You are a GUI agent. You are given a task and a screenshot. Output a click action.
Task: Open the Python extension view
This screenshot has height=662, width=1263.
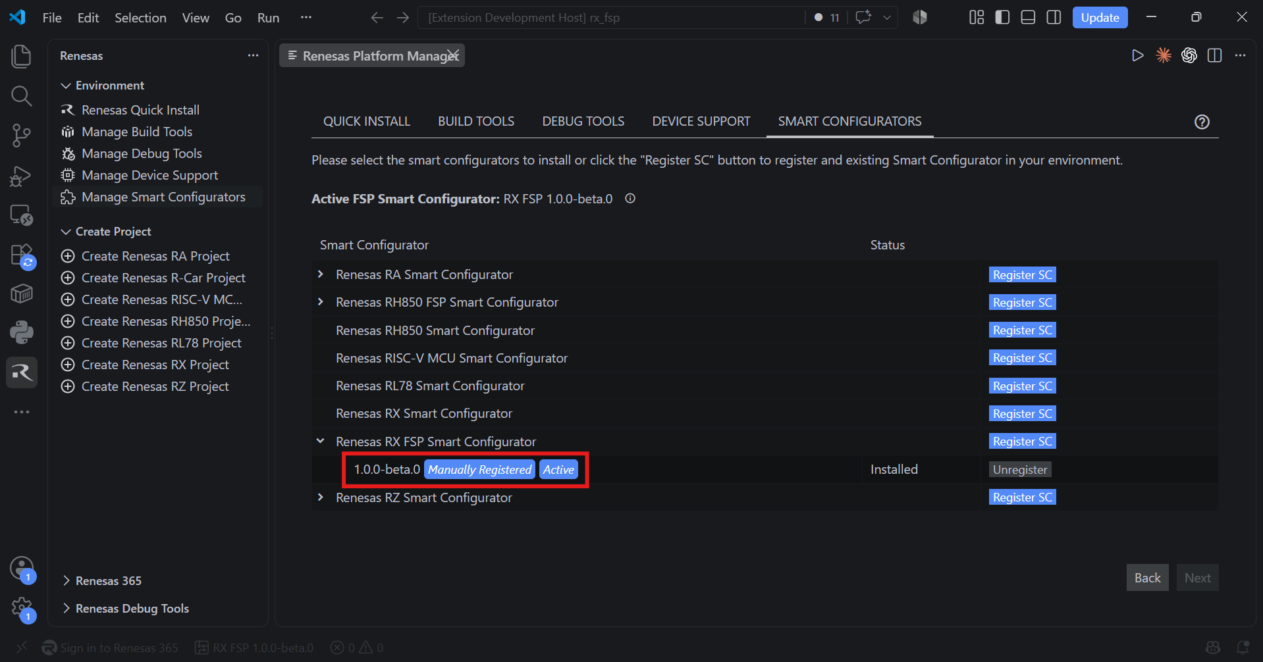[x=21, y=332]
